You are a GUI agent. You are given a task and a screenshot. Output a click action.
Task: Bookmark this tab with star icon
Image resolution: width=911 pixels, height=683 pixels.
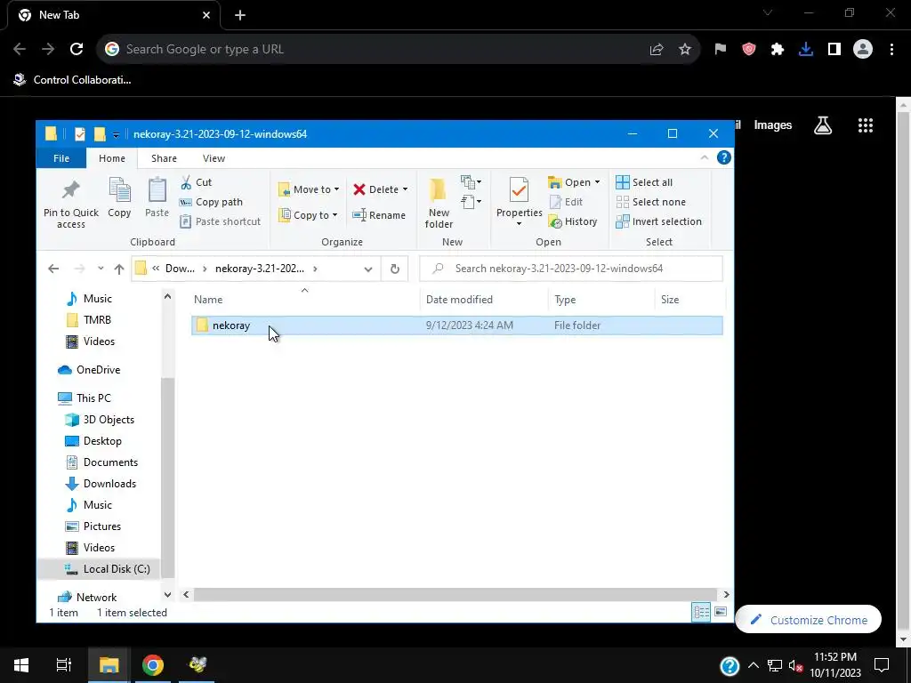[x=685, y=50]
